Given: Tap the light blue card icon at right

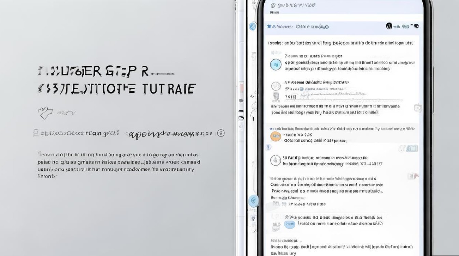Looking at the screenshot, I should pos(412,148).
